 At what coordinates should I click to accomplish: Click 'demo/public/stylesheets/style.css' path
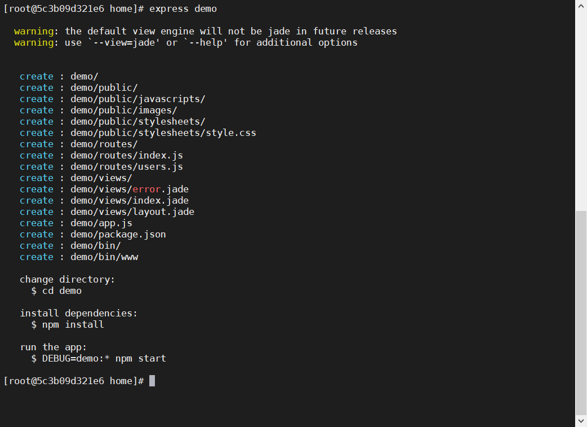tap(163, 133)
